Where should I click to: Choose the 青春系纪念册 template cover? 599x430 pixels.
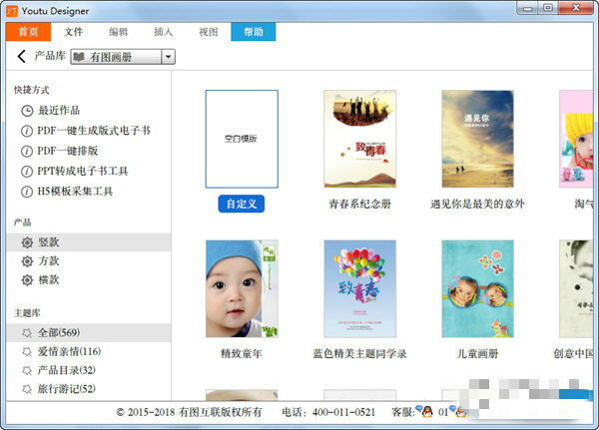click(359, 139)
